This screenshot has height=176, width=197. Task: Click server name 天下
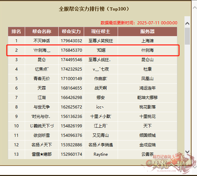(x=147, y=126)
